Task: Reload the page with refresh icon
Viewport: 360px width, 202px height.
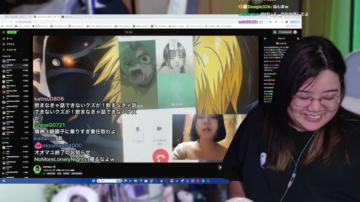Action: [x=11, y=22]
